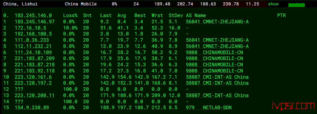
Task: Open AS link 9808 CHINAMOBILE-CN on hop 8
Action: click(215, 65)
